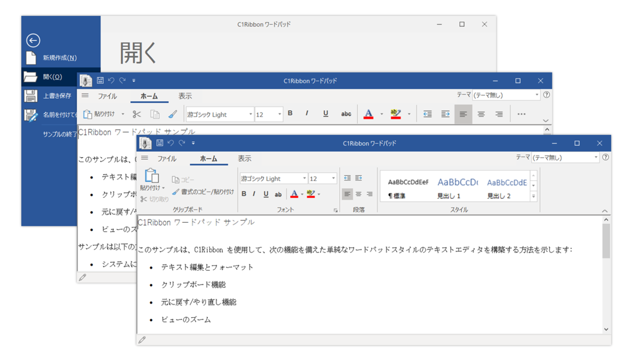Toggle Bold in middle window toolbar

290,114
